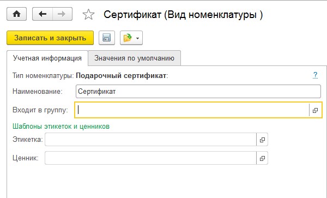The image size is (327, 198).
Task: Navigate forward with the right arrow
Action: tap(62, 14)
